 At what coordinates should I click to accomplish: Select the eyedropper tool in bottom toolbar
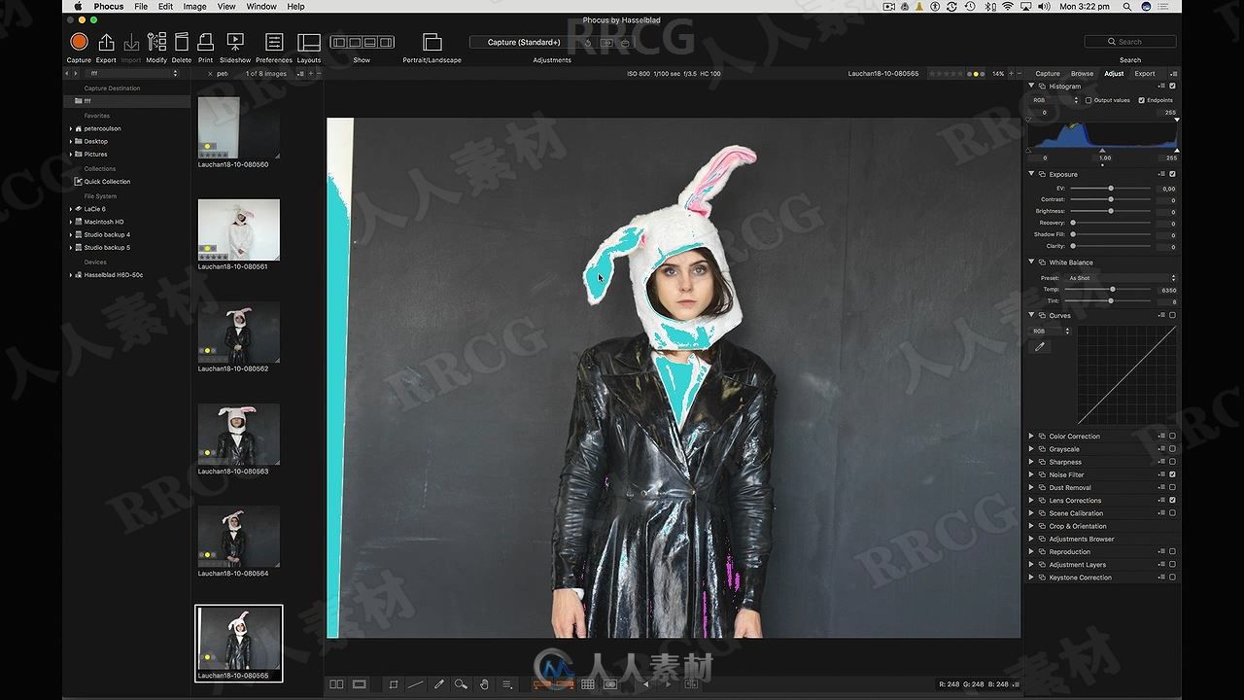tap(439, 684)
